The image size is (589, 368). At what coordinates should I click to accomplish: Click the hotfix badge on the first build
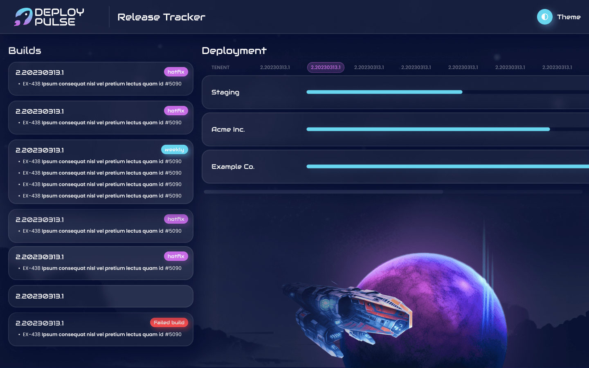(x=176, y=72)
